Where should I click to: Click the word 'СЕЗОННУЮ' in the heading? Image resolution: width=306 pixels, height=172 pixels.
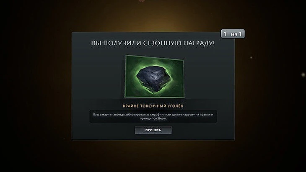click(x=162, y=43)
